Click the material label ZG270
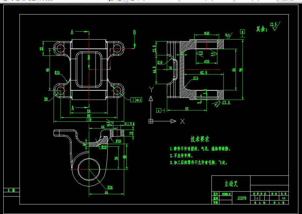302x214 pixels. [x=242, y=198]
